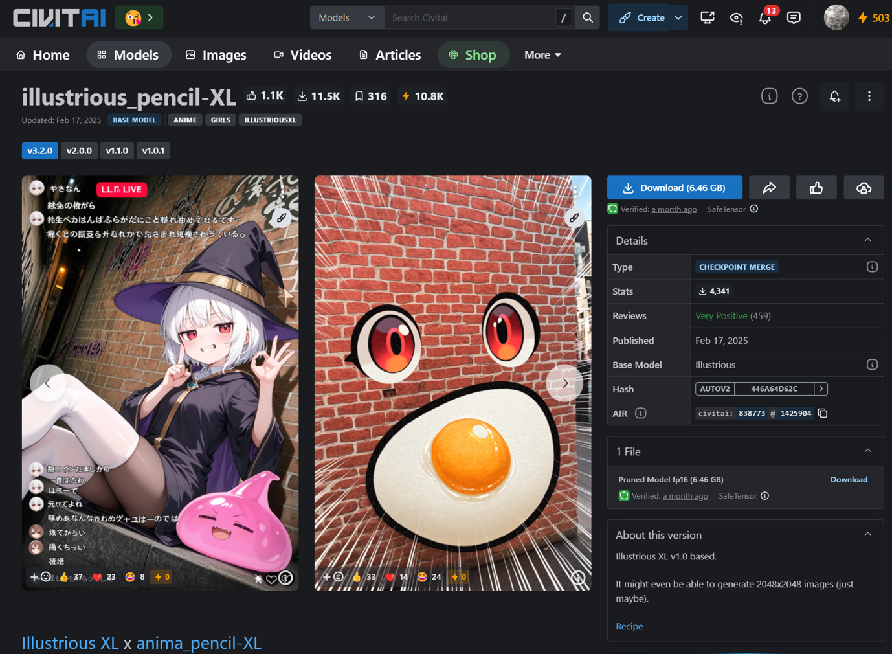Click the link icon on the witch image

(282, 218)
